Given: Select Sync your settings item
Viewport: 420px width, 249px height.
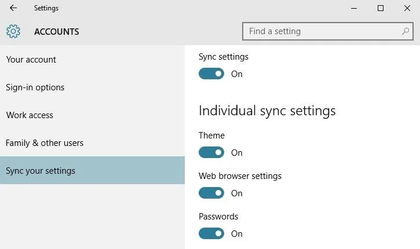Looking at the screenshot, I should tap(93, 170).
